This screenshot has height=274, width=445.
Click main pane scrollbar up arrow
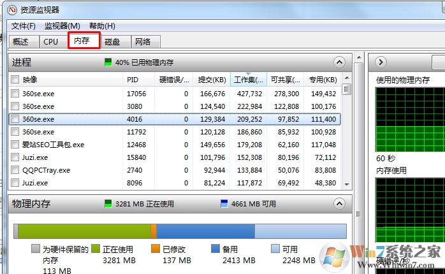click(359, 57)
